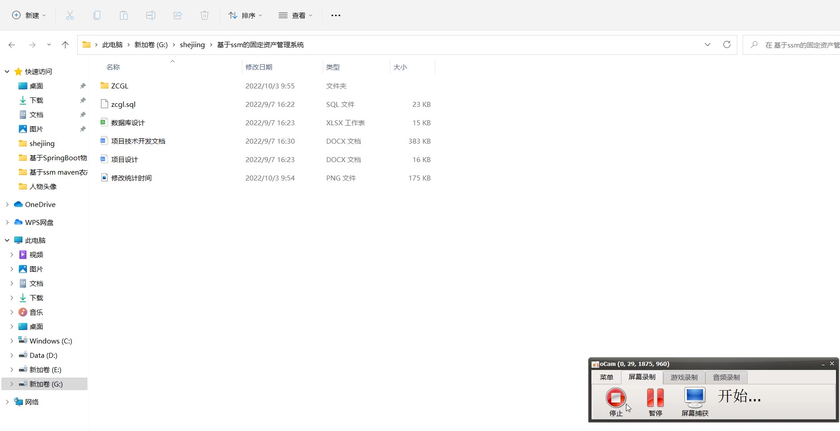
Task: Click the Share icon in toolbar
Action: [x=178, y=15]
